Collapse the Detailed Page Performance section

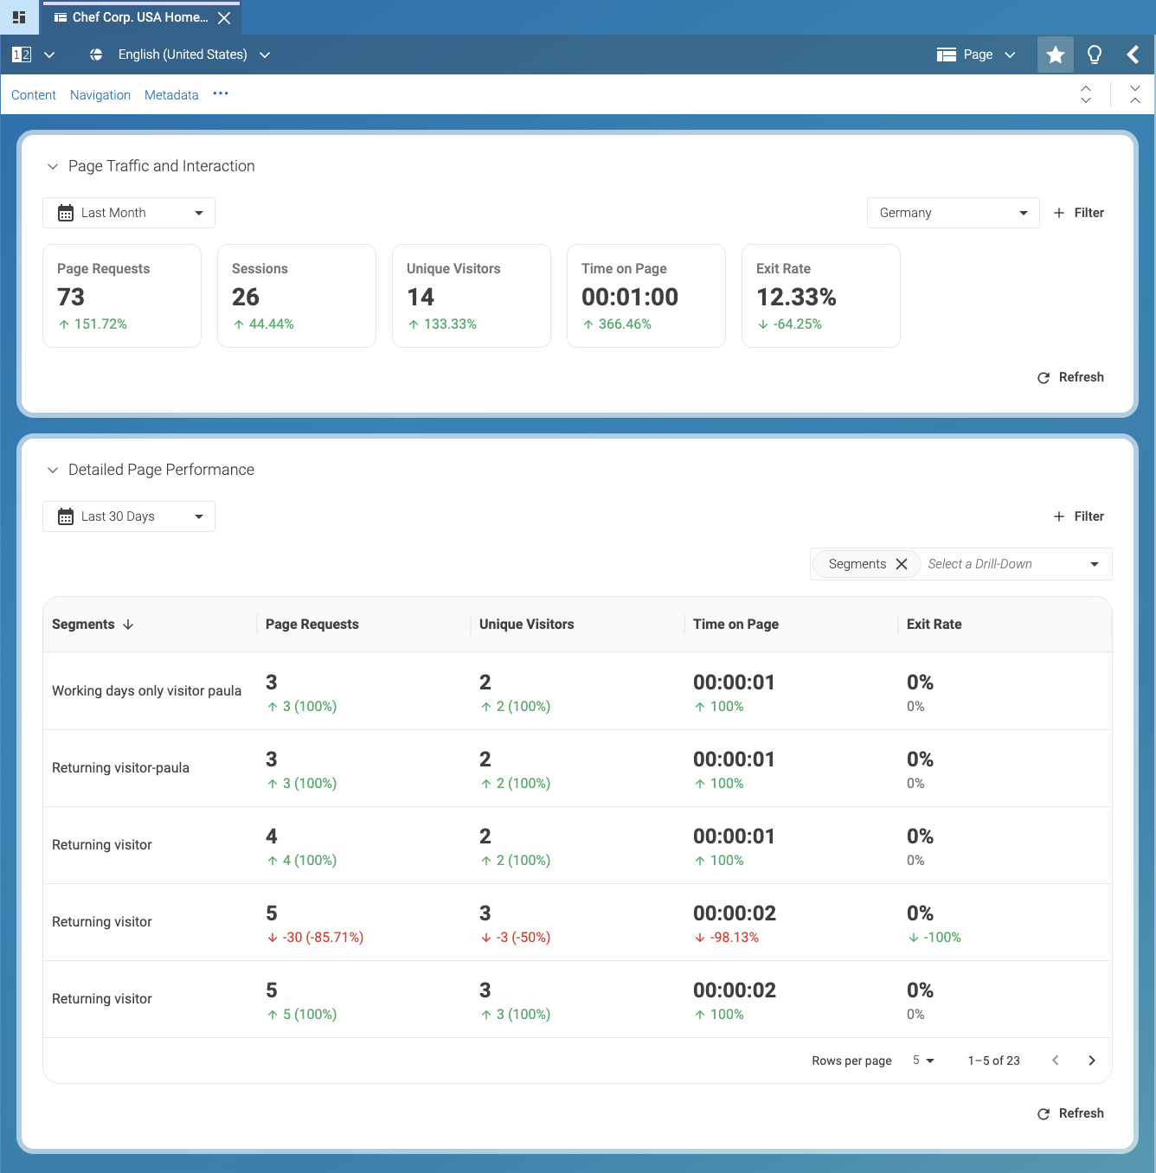click(x=53, y=470)
